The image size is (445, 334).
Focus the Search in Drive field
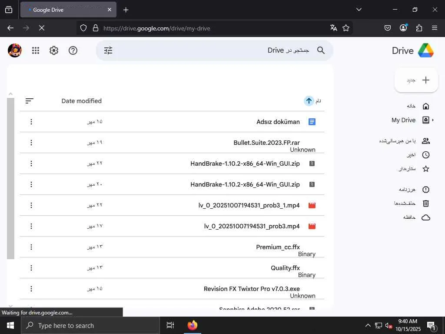coord(215,50)
